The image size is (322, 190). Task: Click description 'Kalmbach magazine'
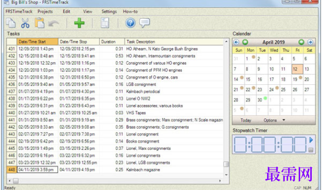tap(143, 170)
